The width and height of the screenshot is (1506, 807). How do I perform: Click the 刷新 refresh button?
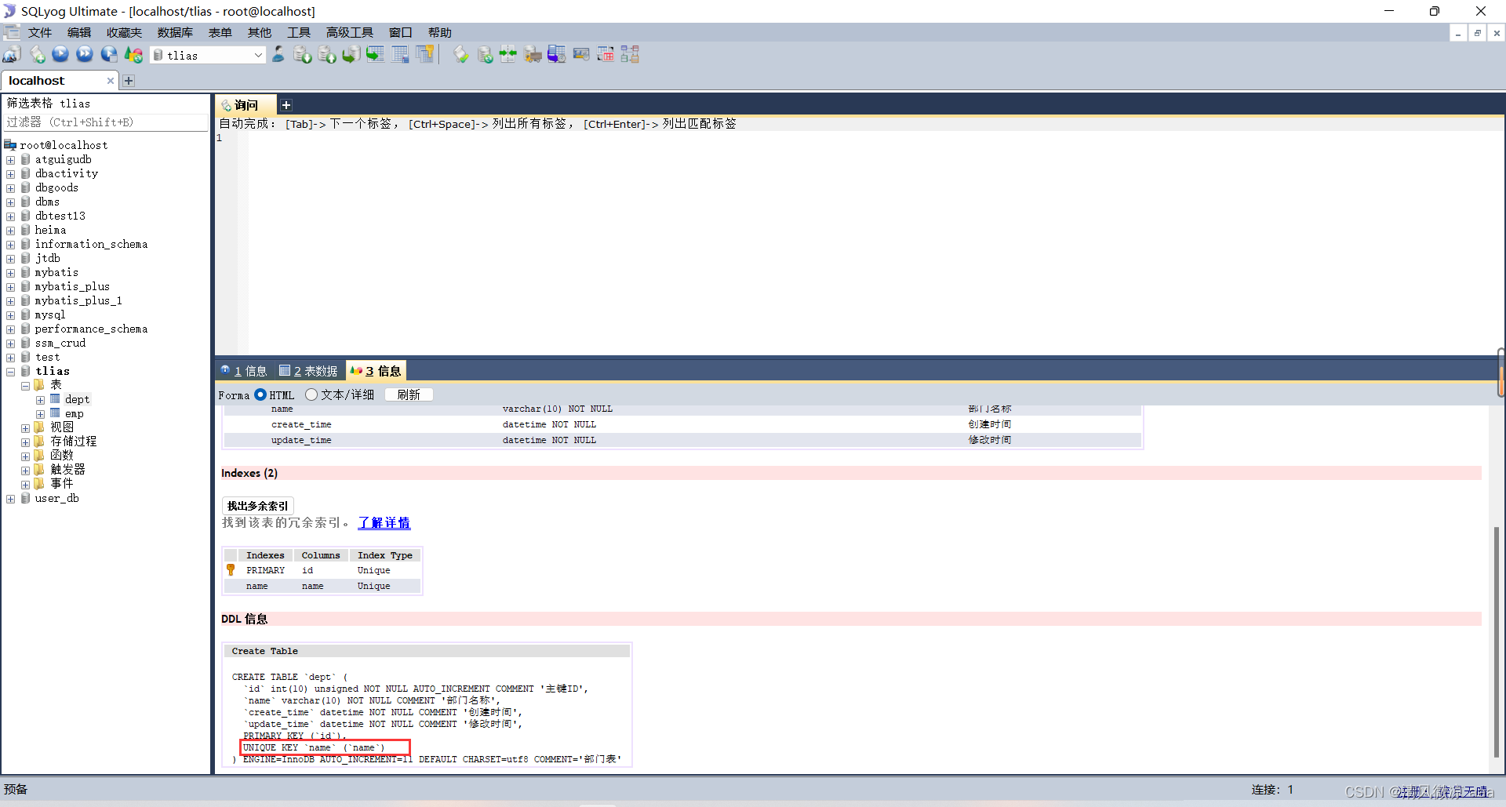[x=409, y=394]
